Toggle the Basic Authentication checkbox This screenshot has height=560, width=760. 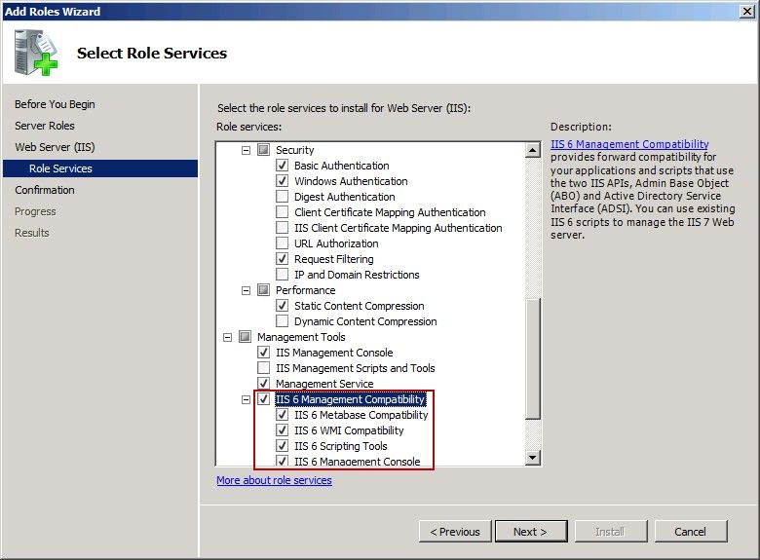pyautogui.click(x=283, y=166)
